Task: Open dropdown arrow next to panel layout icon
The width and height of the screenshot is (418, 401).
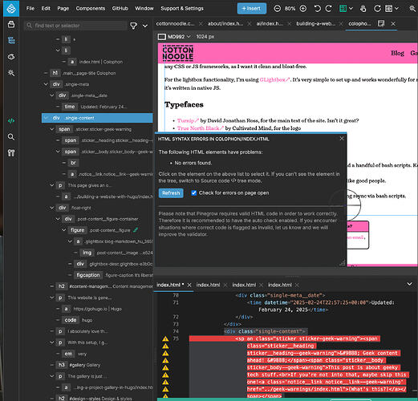Action: click(x=396, y=9)
